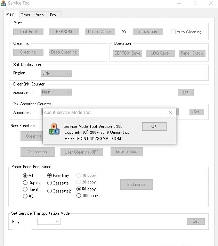Enable the Auto Cleaning checkbox

pyautogui.click(x=173, y=32)
